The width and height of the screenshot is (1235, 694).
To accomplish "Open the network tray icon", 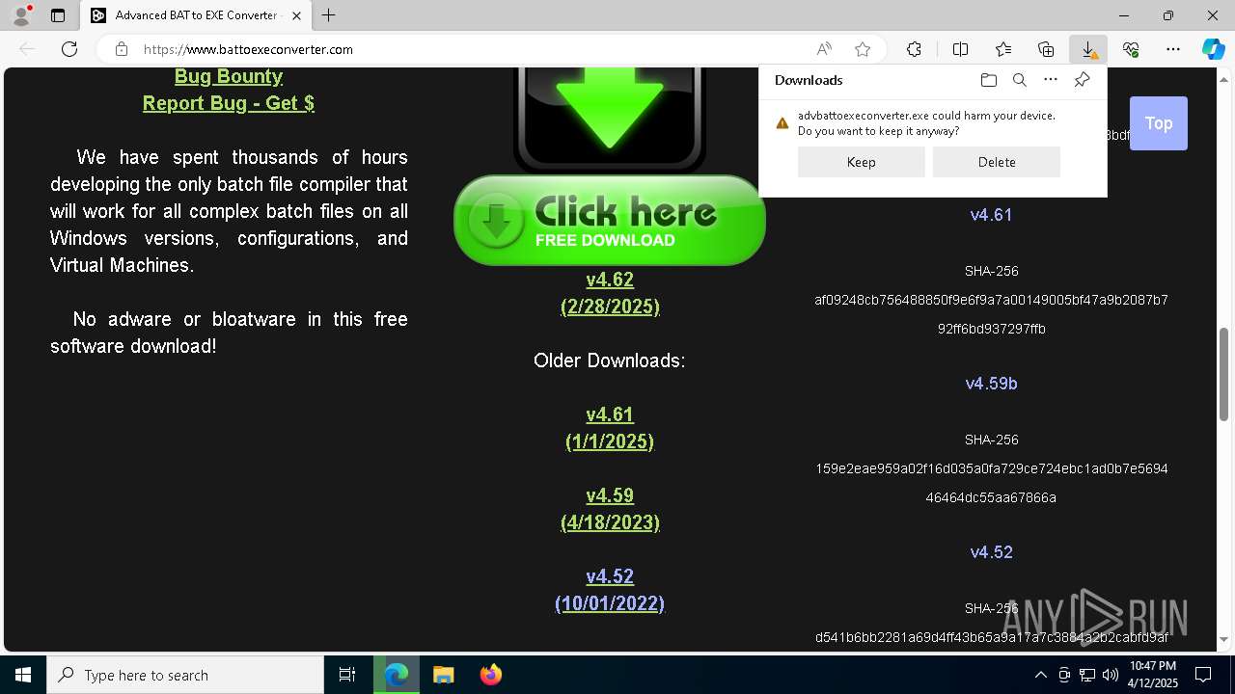I will [1086, 675].
